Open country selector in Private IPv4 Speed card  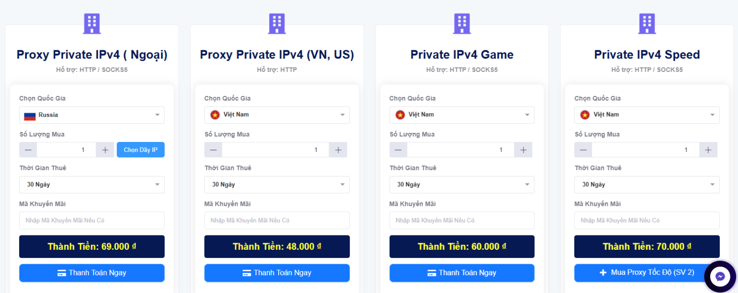(x=647, y=115)
